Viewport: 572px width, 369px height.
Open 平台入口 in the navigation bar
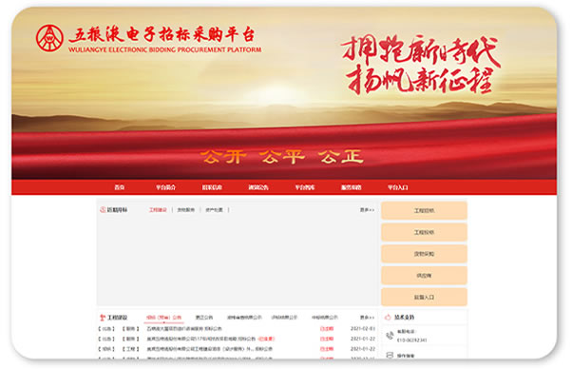[397, 187]
